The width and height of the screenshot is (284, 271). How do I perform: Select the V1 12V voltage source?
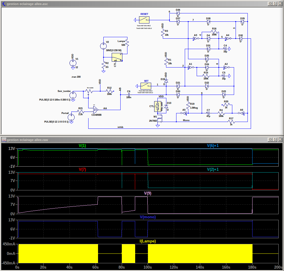(73, 63)
